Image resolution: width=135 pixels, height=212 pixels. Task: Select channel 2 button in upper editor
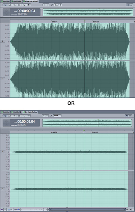click(3, 79)
